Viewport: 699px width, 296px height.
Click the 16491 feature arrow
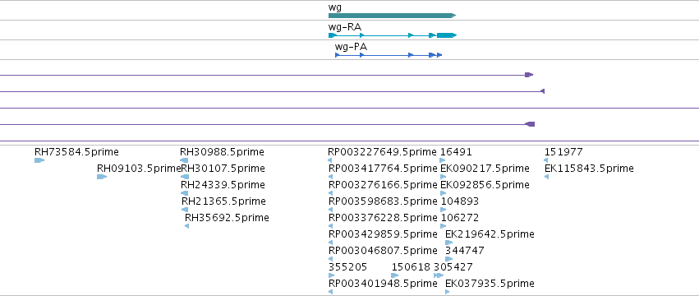point(442,160)
